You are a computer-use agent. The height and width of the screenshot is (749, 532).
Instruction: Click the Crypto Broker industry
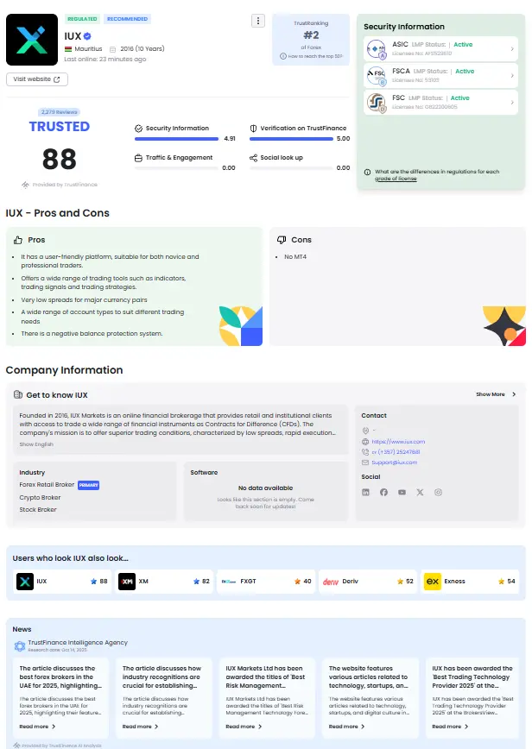point(40,498)
